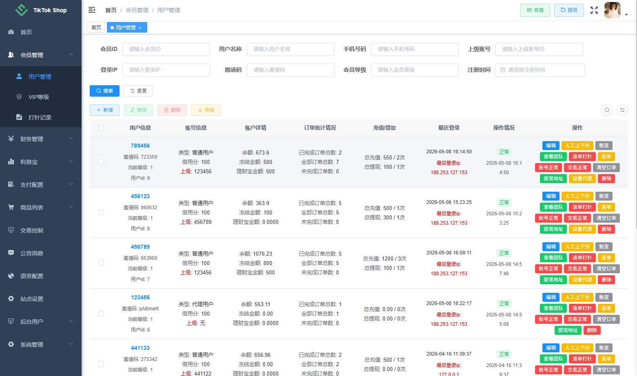Select the checkbox for user 789456

point(101,162)
